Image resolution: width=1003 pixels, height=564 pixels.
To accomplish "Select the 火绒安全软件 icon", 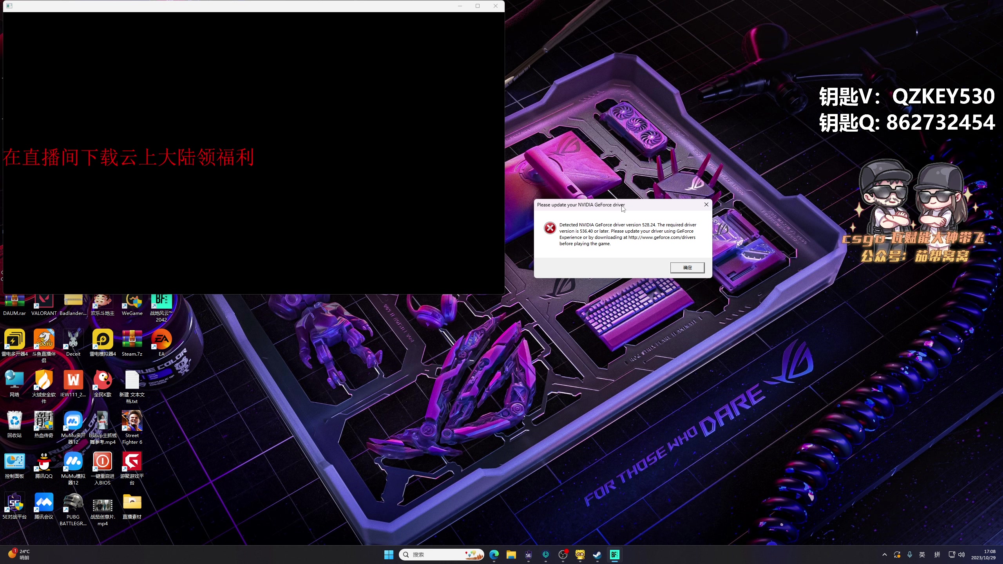I will pyautogui.click(x=44, y=387).
